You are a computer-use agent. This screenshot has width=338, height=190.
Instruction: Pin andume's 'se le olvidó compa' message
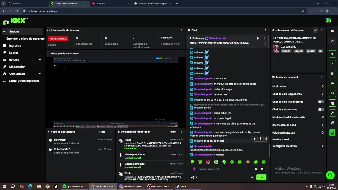point(260,139)
